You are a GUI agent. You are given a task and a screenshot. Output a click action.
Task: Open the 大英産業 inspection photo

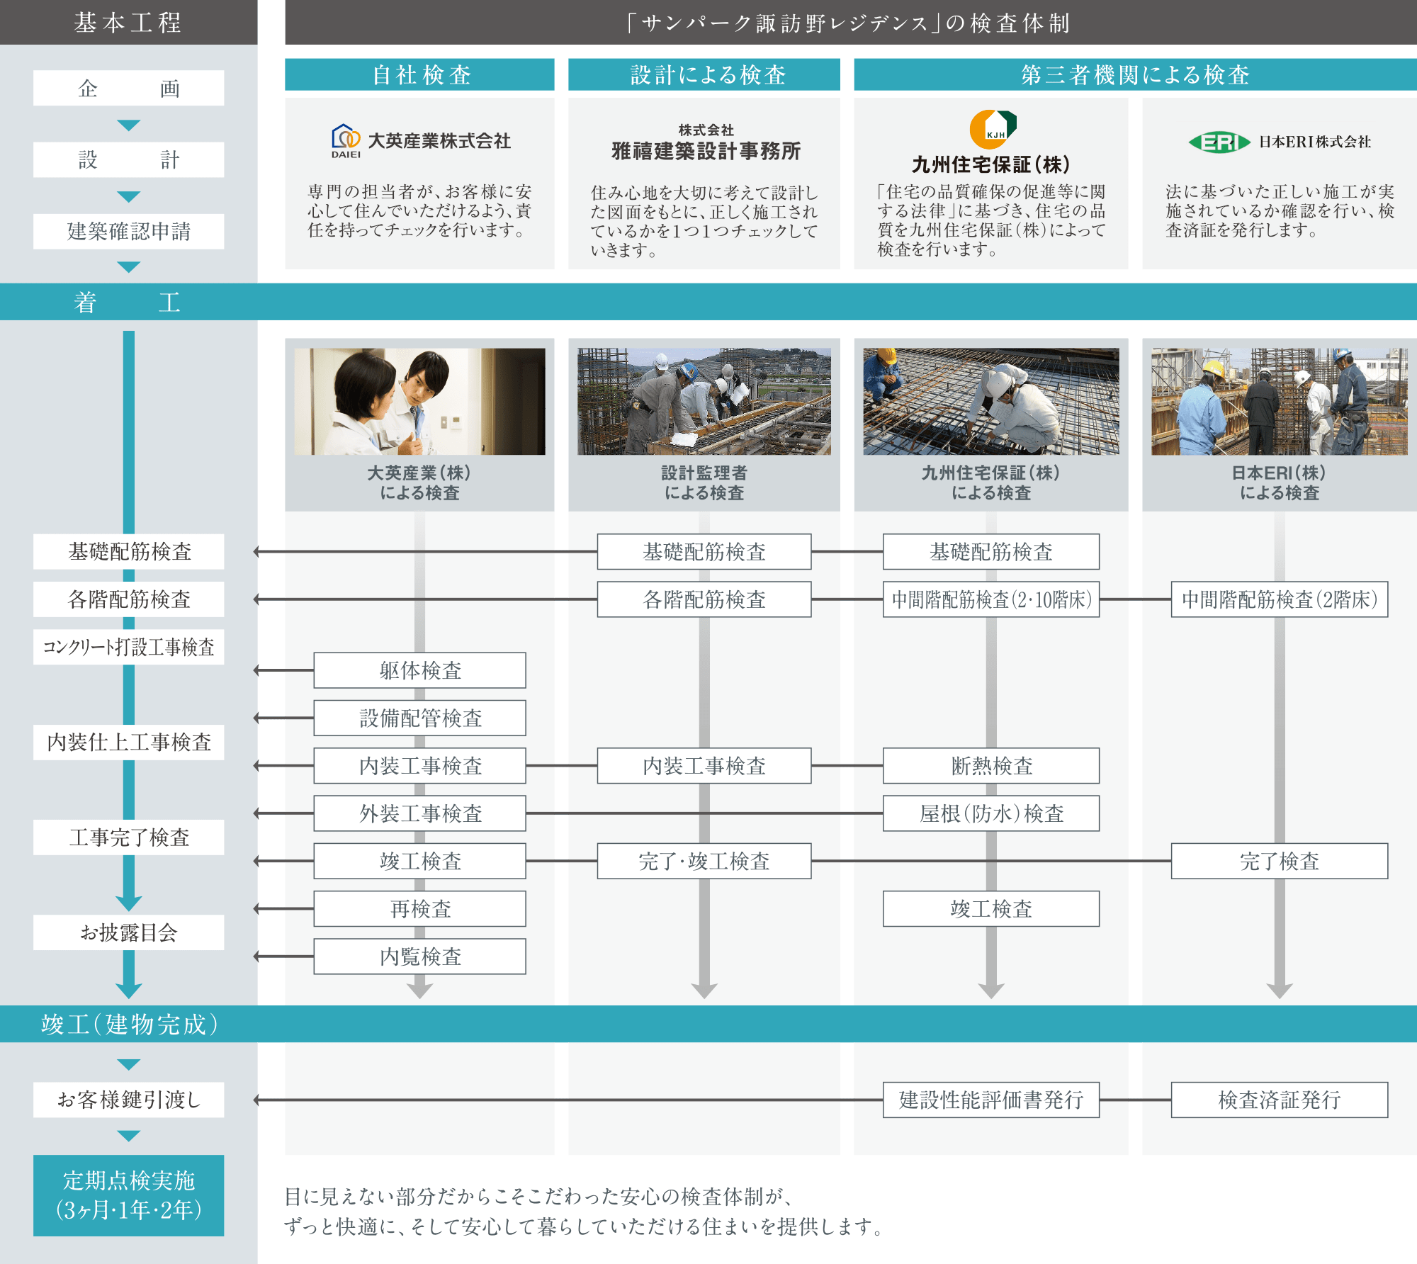[419, 401]
